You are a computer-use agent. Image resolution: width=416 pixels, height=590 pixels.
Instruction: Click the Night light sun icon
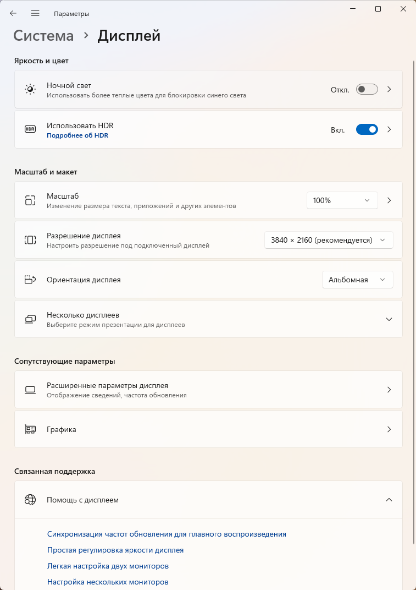tap(30, 89)
